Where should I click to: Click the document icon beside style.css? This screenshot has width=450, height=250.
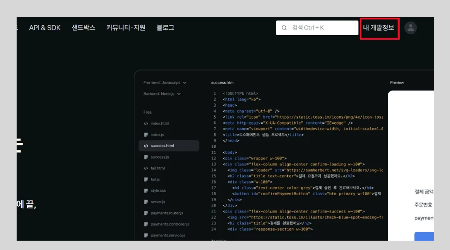tap(146, 190)
